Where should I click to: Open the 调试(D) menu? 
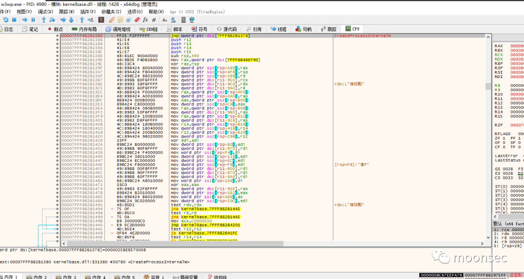(46, 12)
